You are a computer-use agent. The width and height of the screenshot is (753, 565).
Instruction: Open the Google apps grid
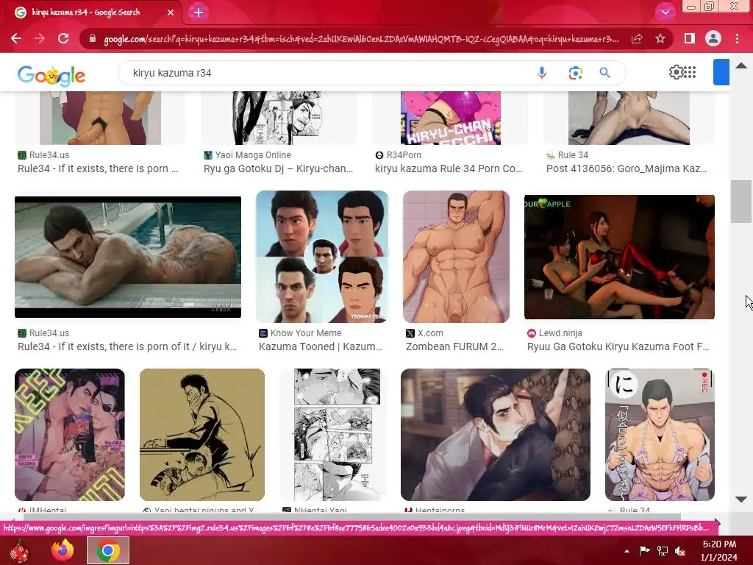690,72
